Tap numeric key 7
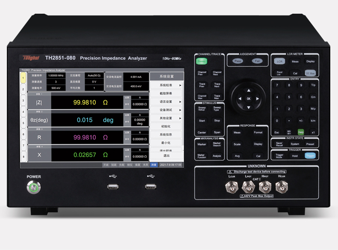Viewport: 338px width, 250px height. (277, 85)
